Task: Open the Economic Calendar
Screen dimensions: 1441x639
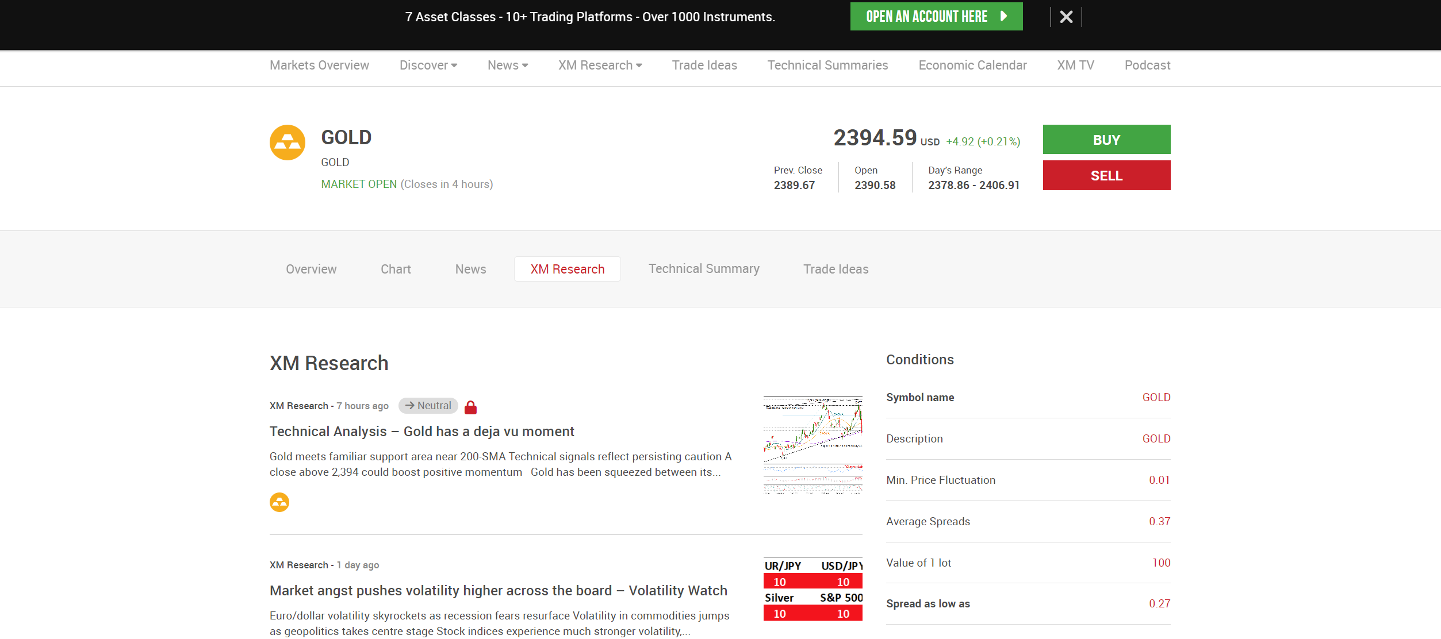Action: point(972,66)
